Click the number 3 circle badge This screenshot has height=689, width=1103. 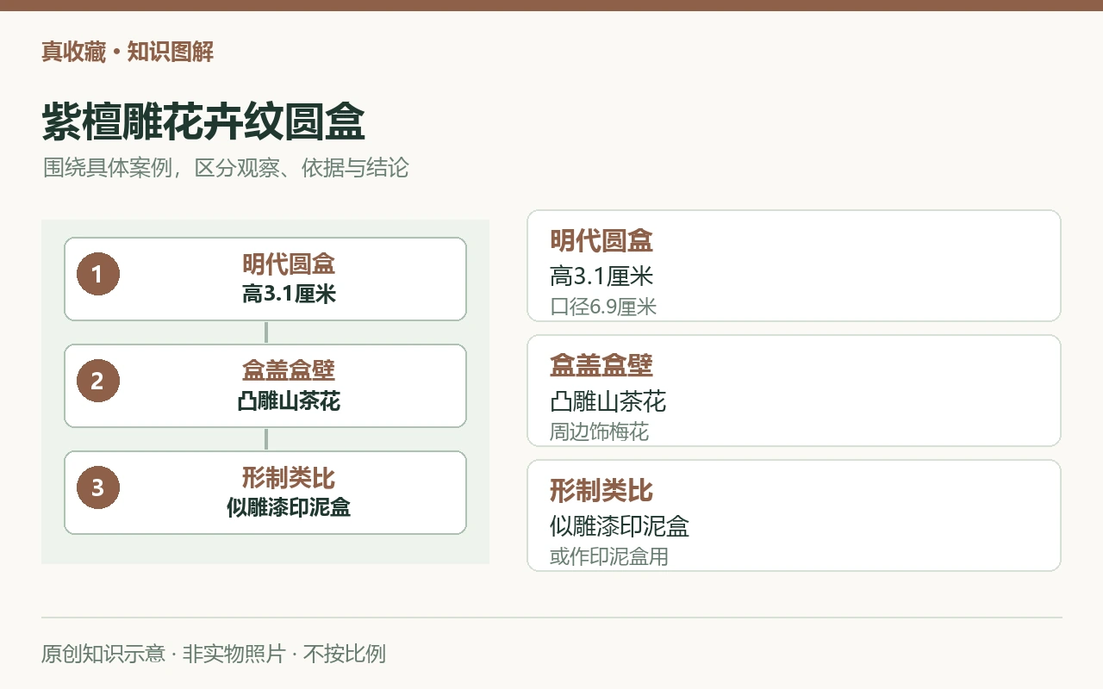tap(97, 487)
